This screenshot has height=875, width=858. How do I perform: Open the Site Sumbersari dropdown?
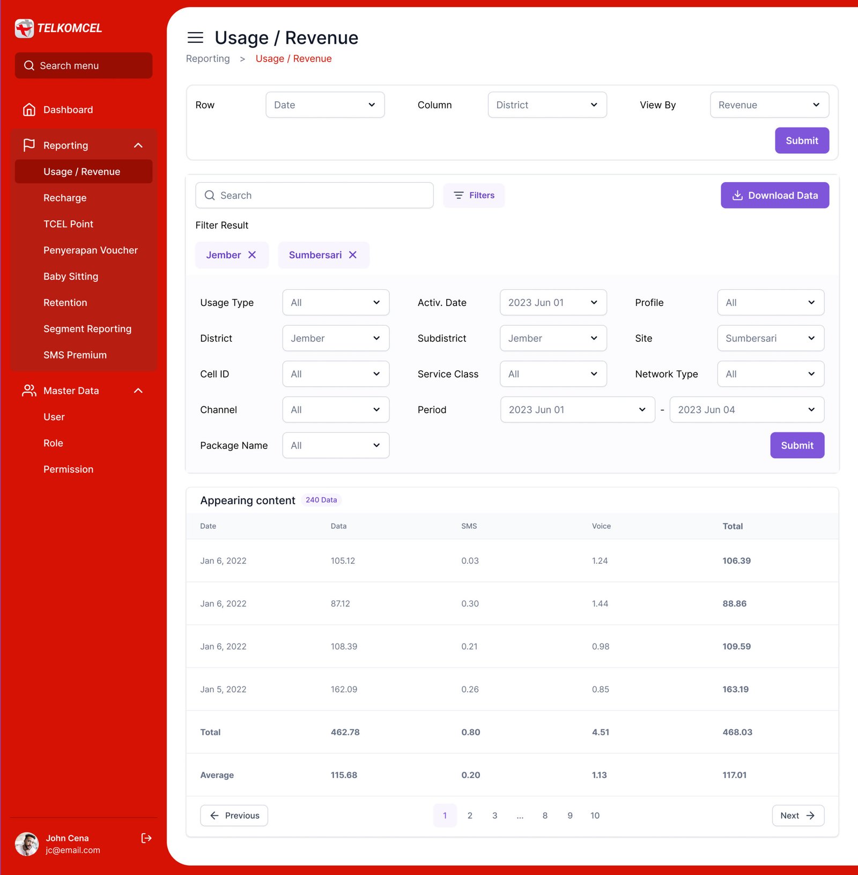pos(770,339)
